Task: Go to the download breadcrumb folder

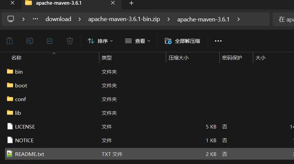Action: click(x=58, y=19)
